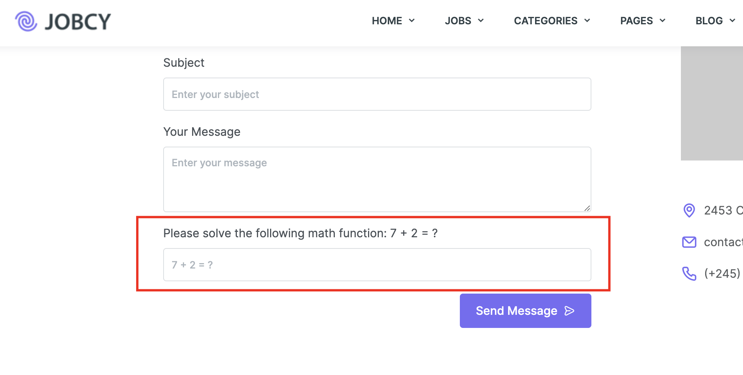Image resolution: width=743 pixels, height=375 pixels.
Task: Click the message textarea resize handle
Action: point(587,208)
